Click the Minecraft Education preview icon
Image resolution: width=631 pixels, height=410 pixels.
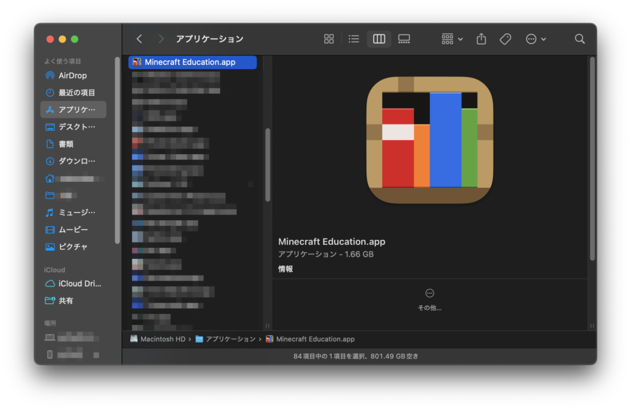[429, 140]
